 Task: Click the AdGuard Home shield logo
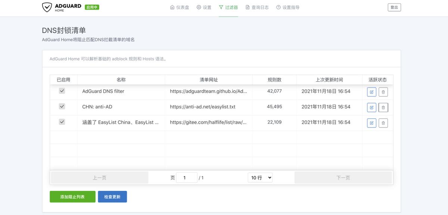pos(46,7)
